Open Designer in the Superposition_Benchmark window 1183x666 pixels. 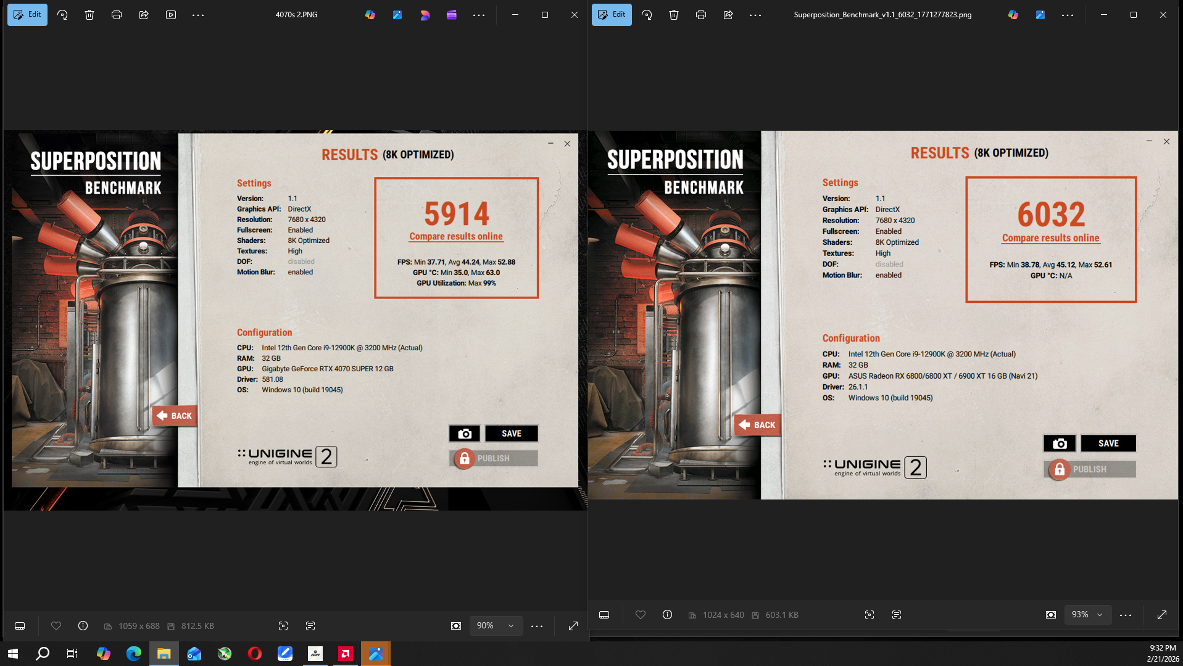tap(1040, 15)
